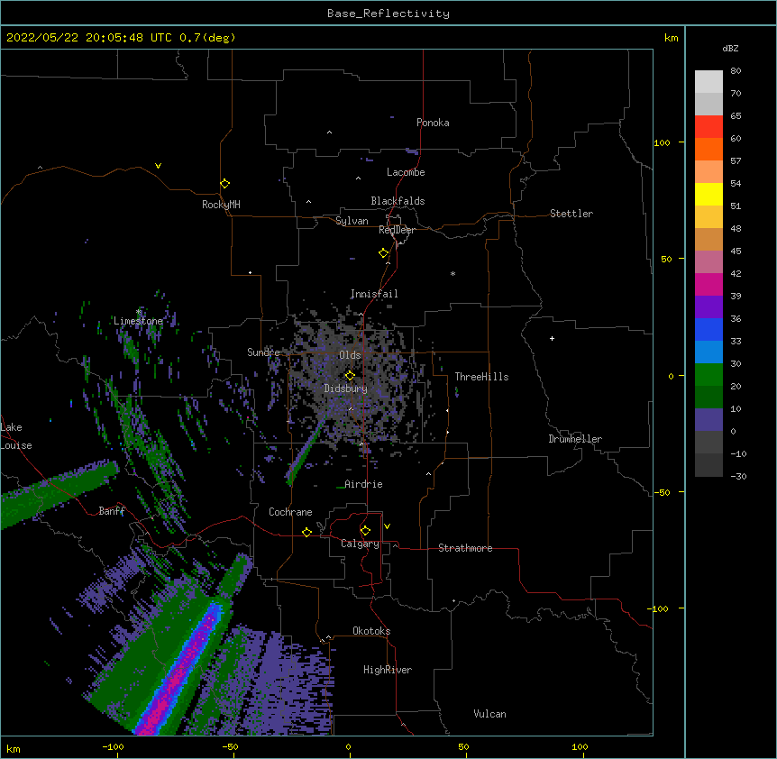Click the yellow V marker northwest of RockyMH
The width and height of the screenshot is (777, 759).
(x=158, y=166)
